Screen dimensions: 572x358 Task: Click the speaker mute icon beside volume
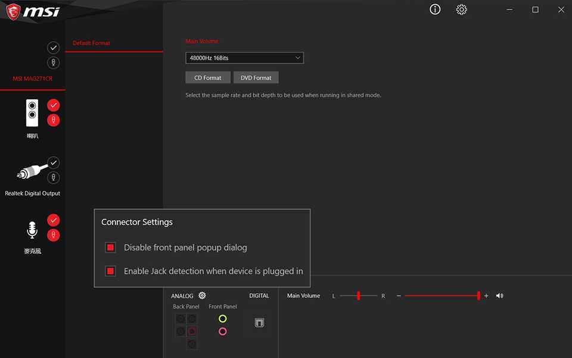[499, 296]
